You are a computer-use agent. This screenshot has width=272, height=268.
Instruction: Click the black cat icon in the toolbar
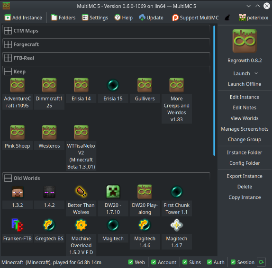[x=227, y=18]
